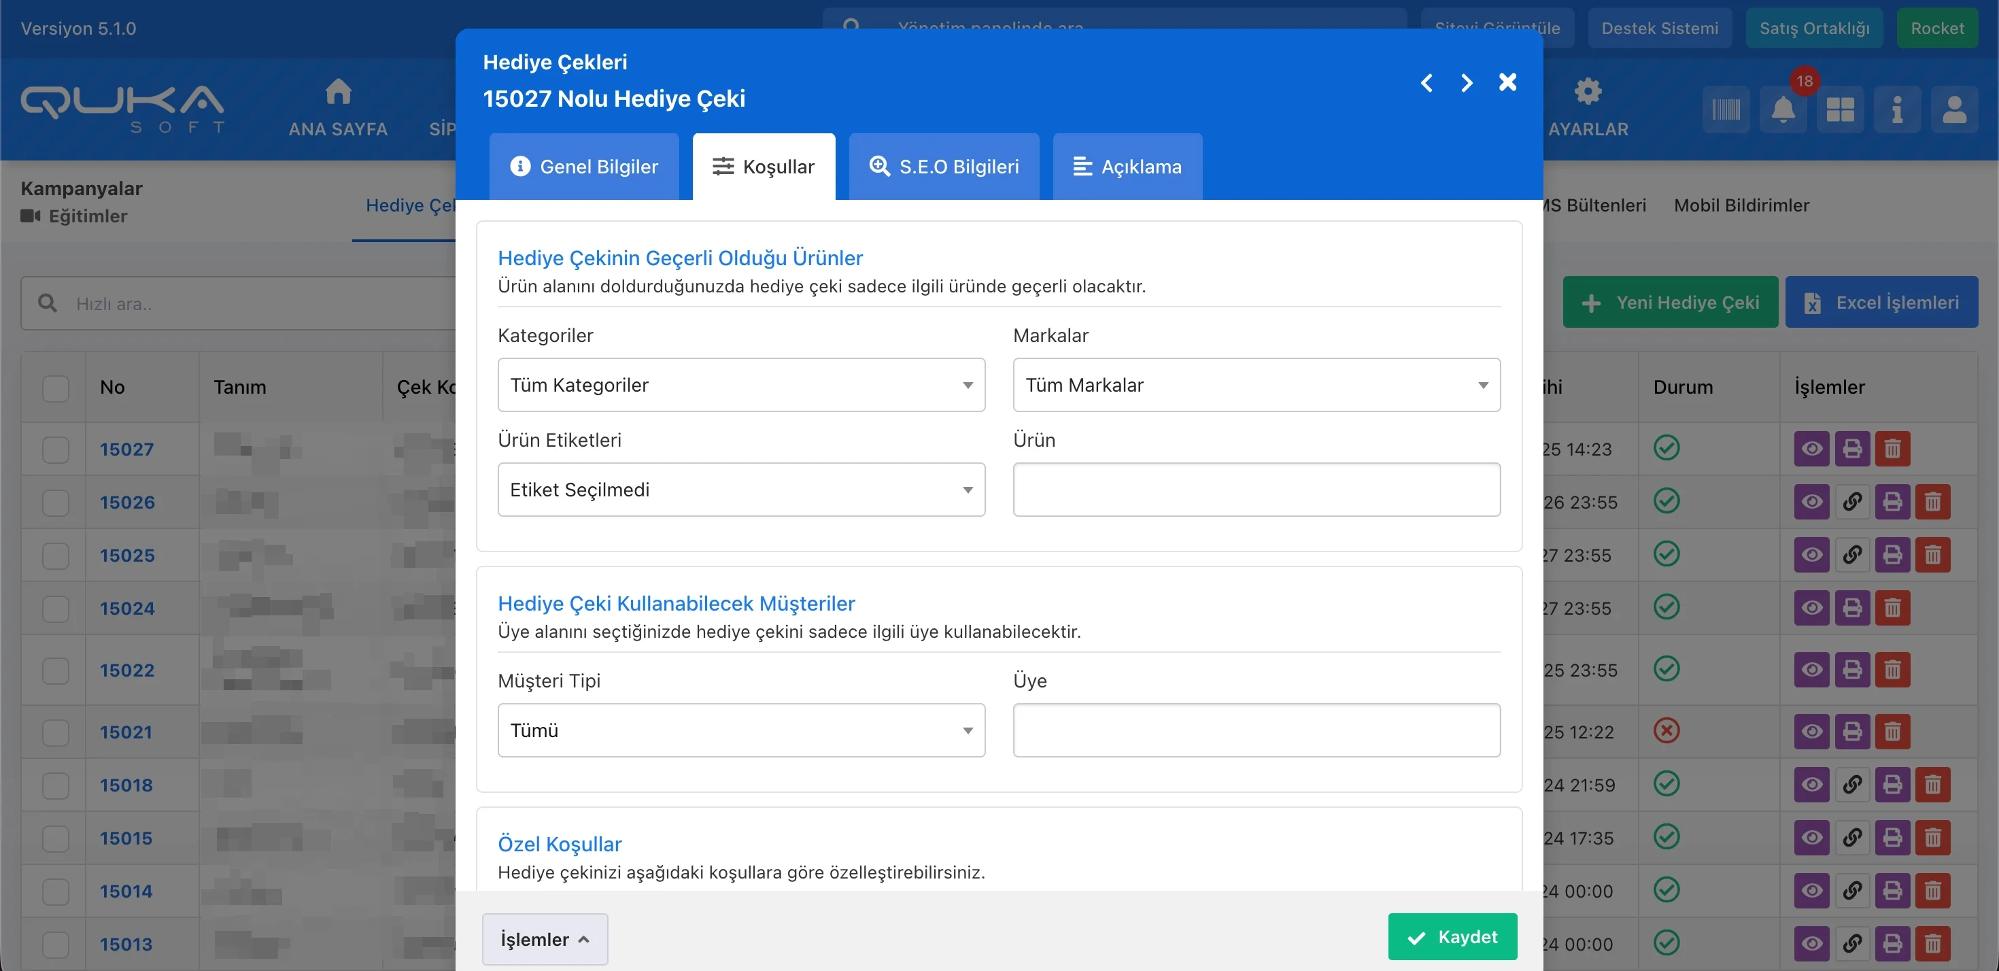The width and height of the screenshot is (1999, 971).
Task: Check the box for row 15021
Action: pos(56,732)
